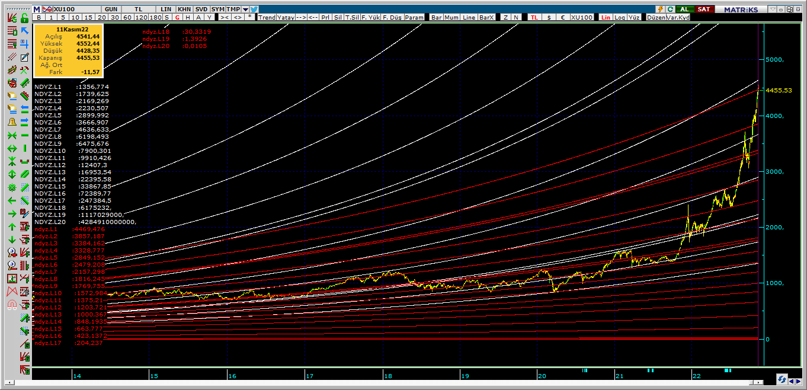Click the ndyz.L1 :4469,476 red row
This screenshot has width=807, height=390.
click(x=69, y=229)
